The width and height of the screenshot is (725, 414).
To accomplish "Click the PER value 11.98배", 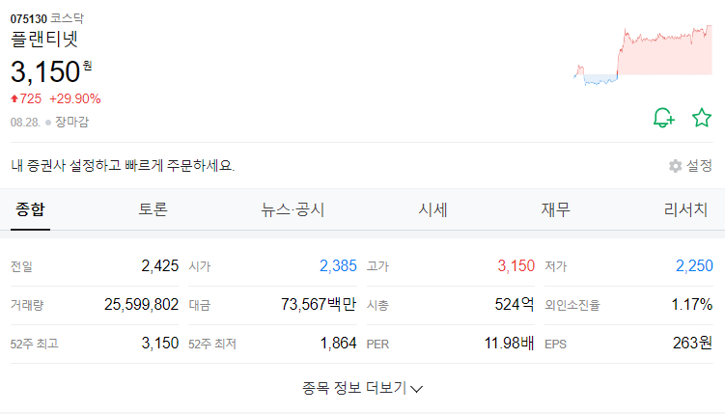I will 509,344.
